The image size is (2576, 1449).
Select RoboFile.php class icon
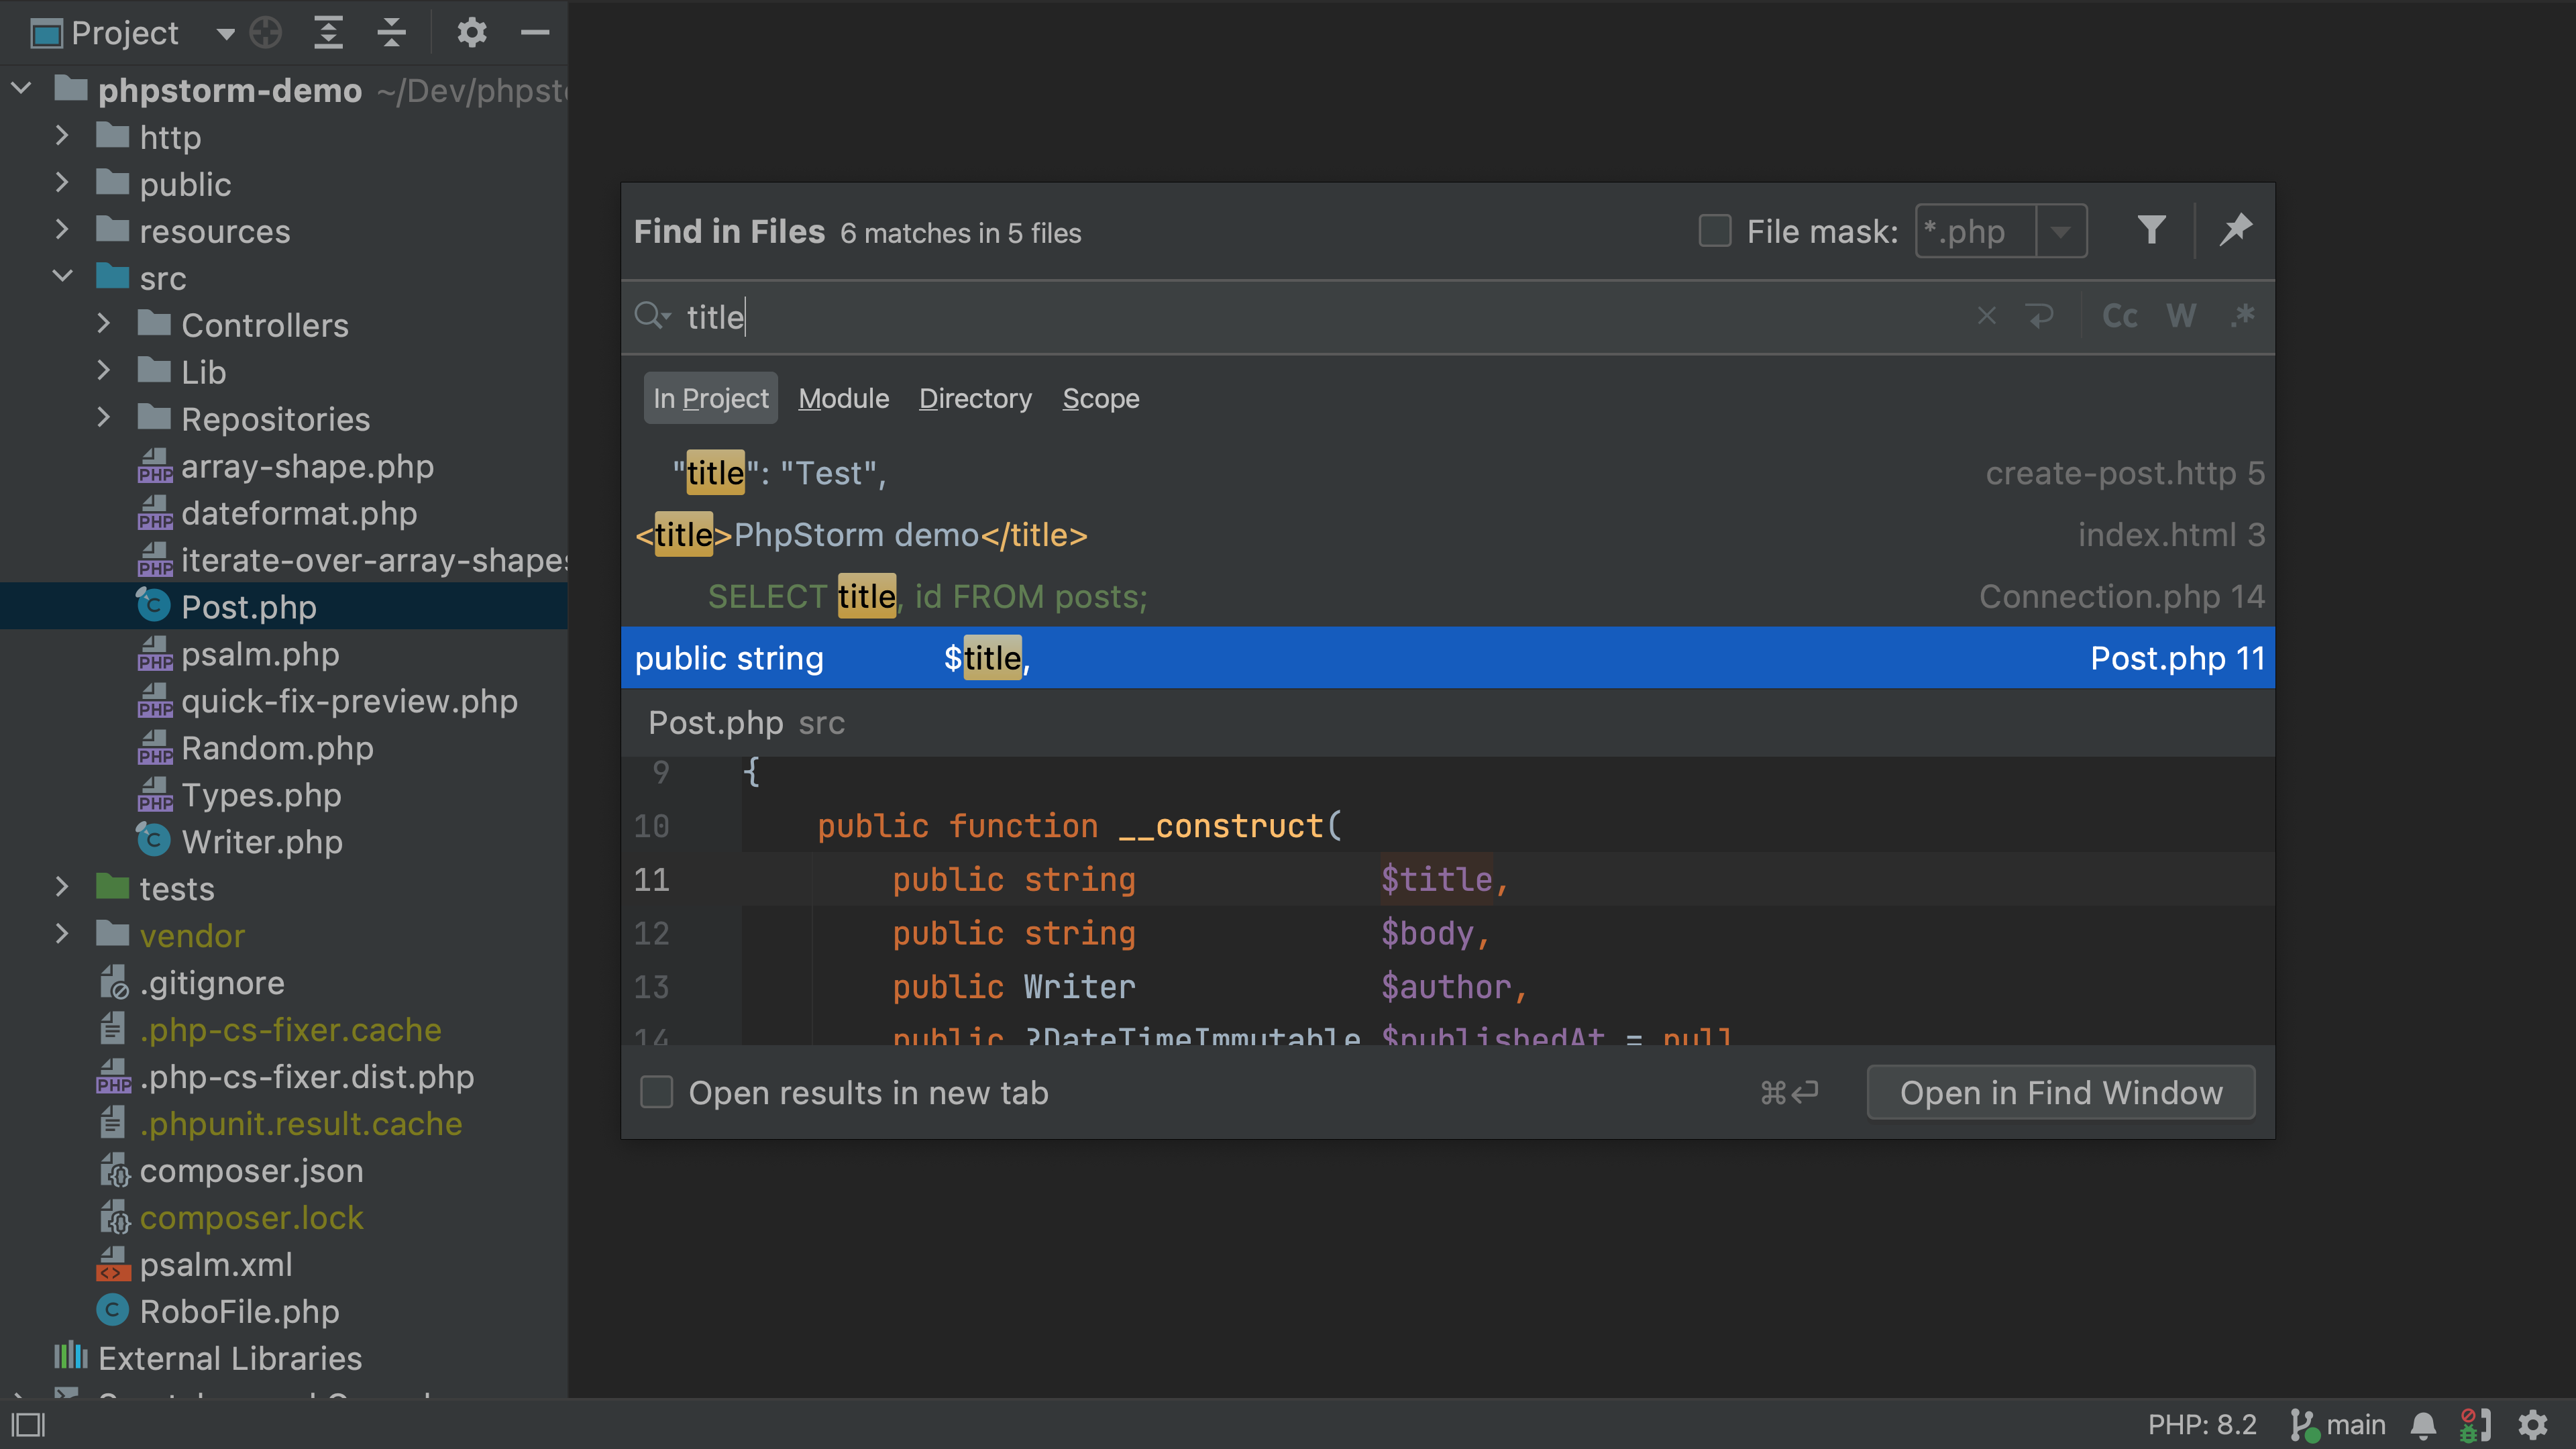[x=112, y=1310]
